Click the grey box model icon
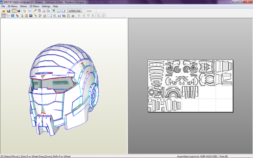Screen dimensions: 253x158 (x=24, y=11)
